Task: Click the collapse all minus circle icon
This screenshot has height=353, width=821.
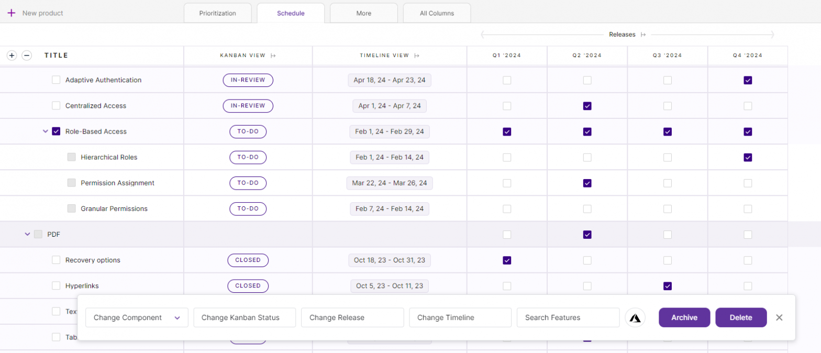Action: tap(27, 56)
